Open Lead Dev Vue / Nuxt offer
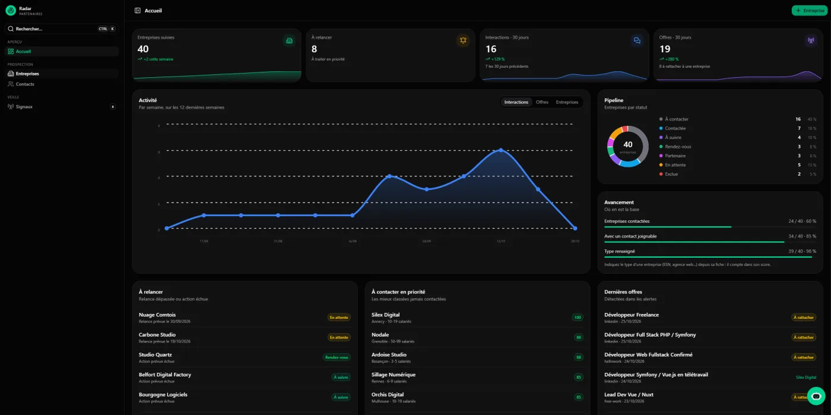Image resolution: width=831 pixels, height=415 pixels. (710, 397)
